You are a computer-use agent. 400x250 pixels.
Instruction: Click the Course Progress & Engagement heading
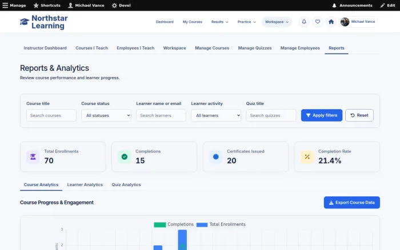57,203
